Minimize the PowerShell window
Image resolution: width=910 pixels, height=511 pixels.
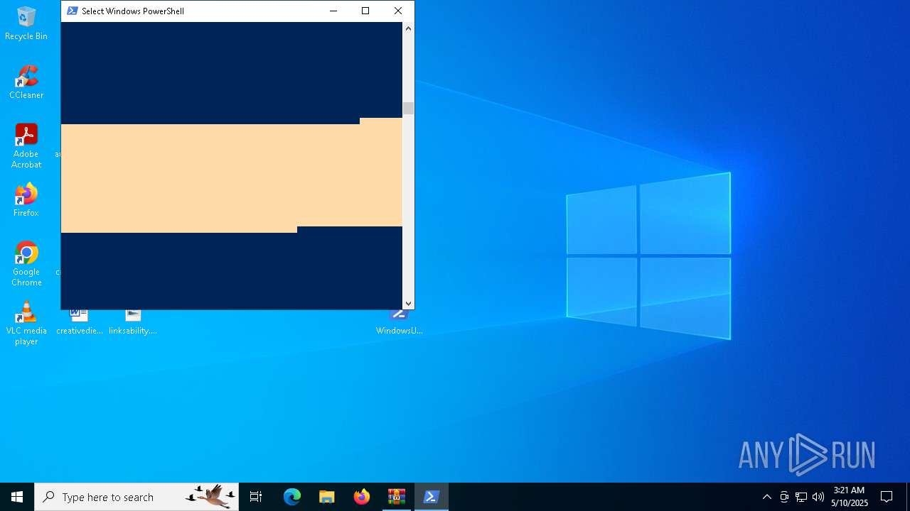click(333, 11)
